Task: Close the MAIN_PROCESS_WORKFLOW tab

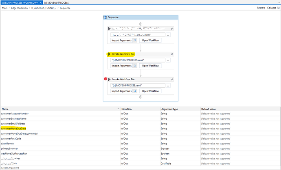Action: click(x=41, y=3)
